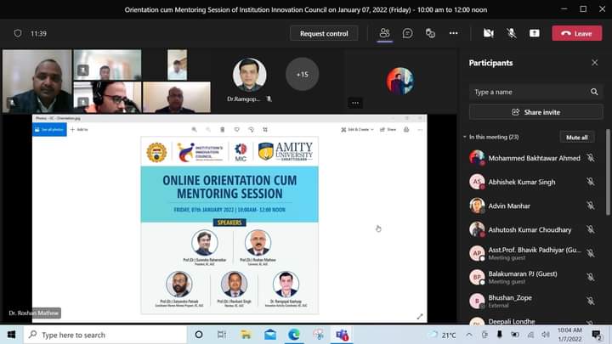This screenshot has height=344, width=612.
Task: Open File Explorer from the taskbar
Action: coord(246,335)
